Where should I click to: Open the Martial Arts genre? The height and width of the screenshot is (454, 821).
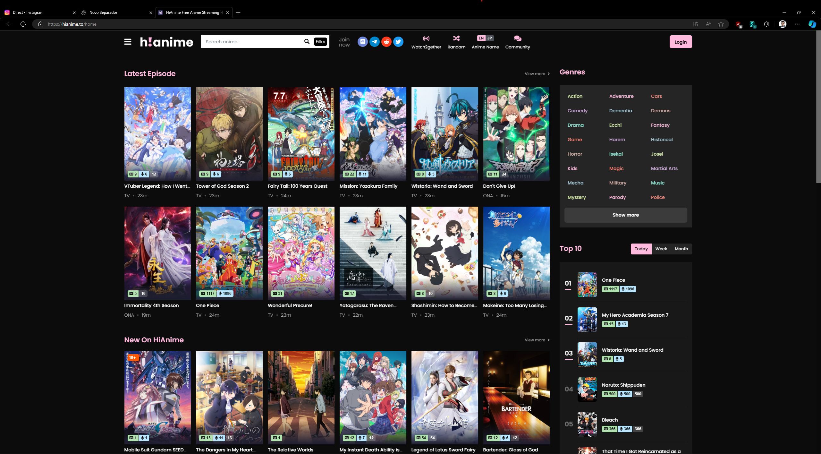(664, 168)
